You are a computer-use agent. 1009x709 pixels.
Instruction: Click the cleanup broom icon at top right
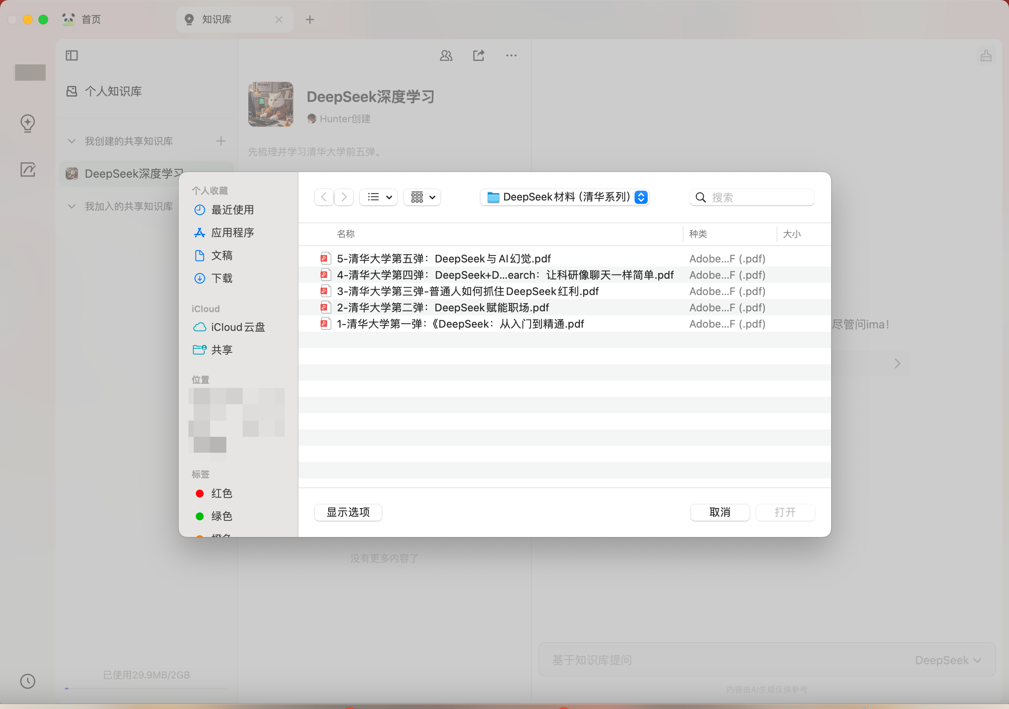(x=986, y=56)
